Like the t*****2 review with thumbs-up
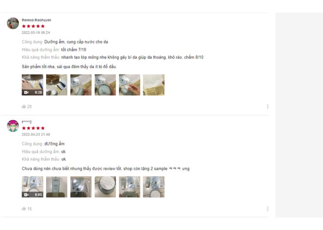The image size is (323, 230). point(24,209)
